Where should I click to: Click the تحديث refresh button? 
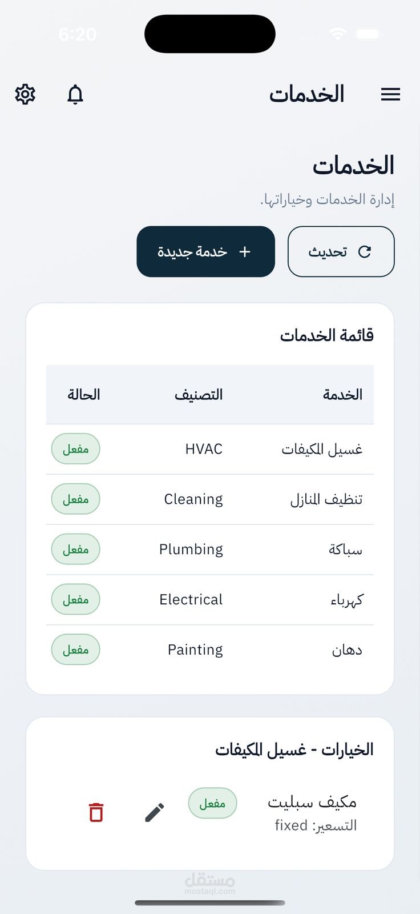[x=341, y=251]
